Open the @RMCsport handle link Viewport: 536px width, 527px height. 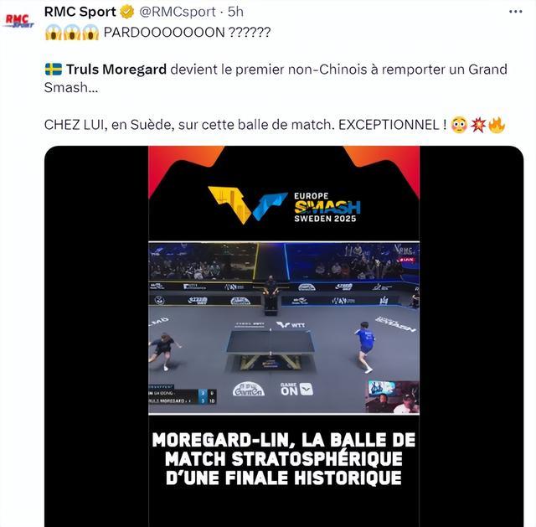point(177,12)
